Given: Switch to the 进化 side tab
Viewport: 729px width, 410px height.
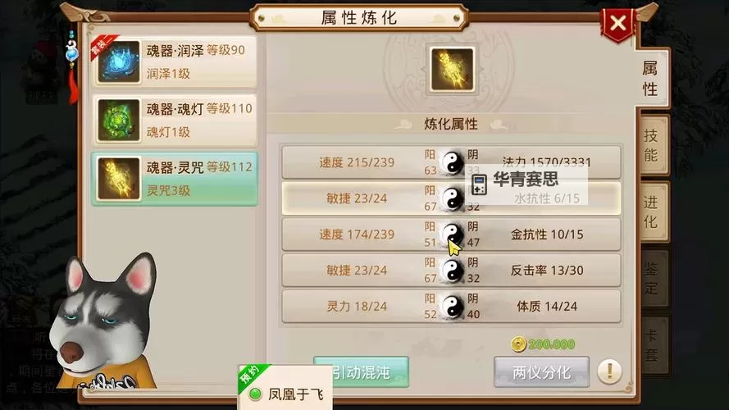Looking at the screenshot, I should [653, 212].
